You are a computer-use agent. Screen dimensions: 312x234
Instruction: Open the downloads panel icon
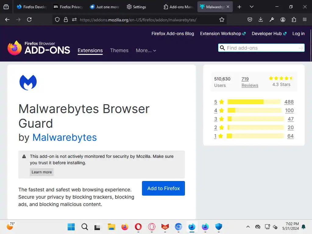(261, 19)
